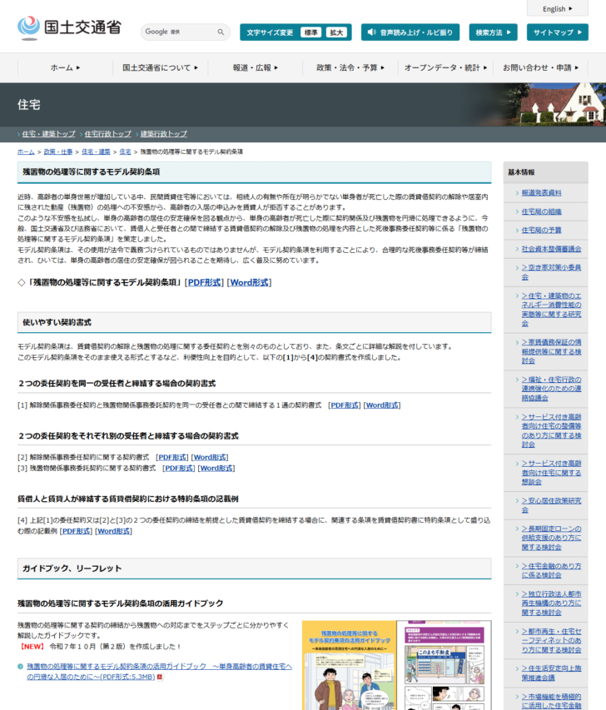Screen dimensions: 606x710
Task: Open PDF形式 for contract form [3]
Action: coord(179,469)
